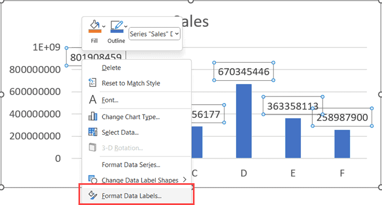Click the Font letter A icon
This screenshot has height=205, width=382.
click(x=93, y=100)
